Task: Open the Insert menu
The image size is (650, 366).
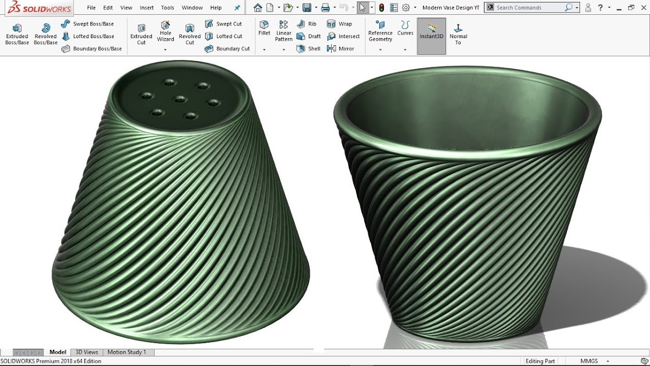Action: 147,8
